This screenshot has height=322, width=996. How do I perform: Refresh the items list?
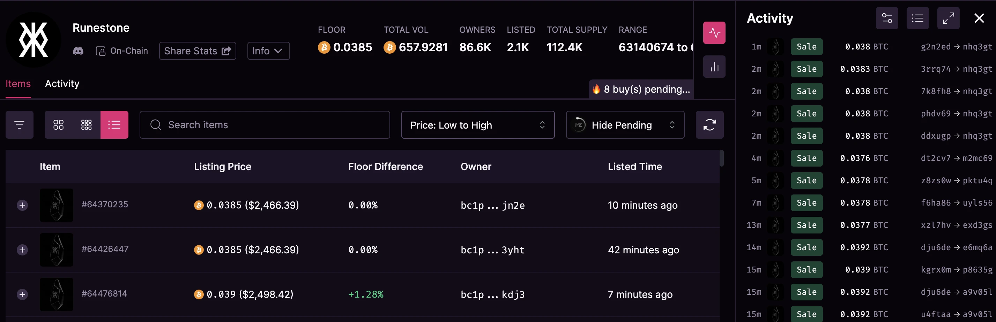coord(709,125)
